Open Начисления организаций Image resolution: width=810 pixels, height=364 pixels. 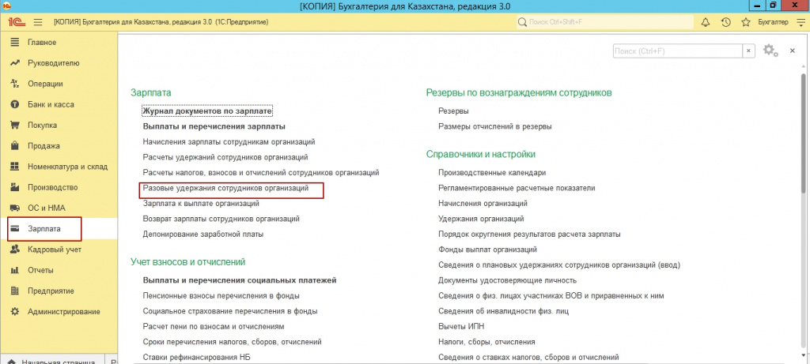[483, 204]
